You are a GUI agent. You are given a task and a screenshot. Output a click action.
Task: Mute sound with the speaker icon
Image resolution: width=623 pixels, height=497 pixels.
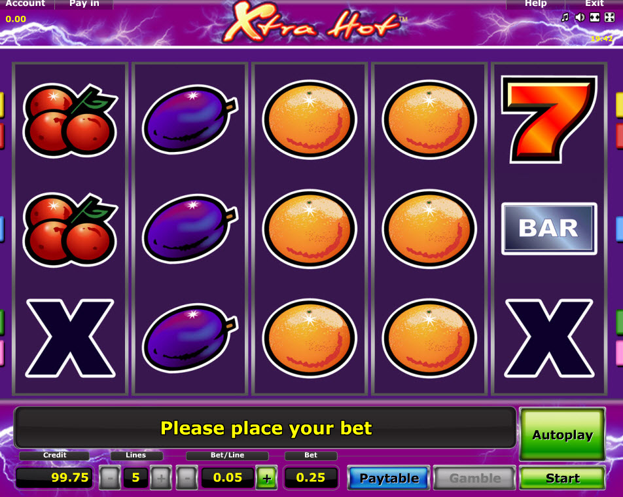coord(580,17)
